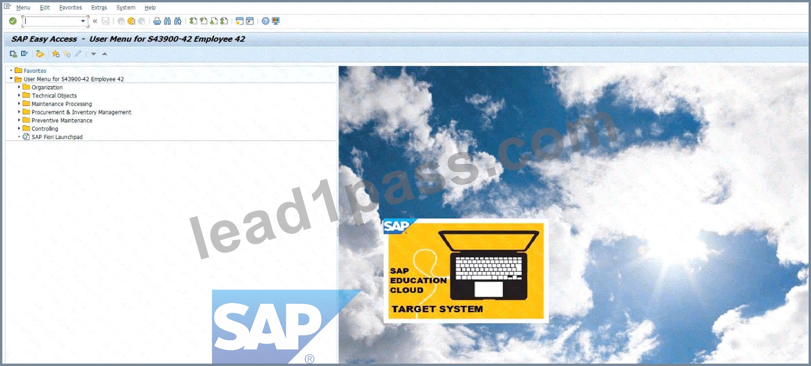Open the Favorites menu

tap(70, 8)
